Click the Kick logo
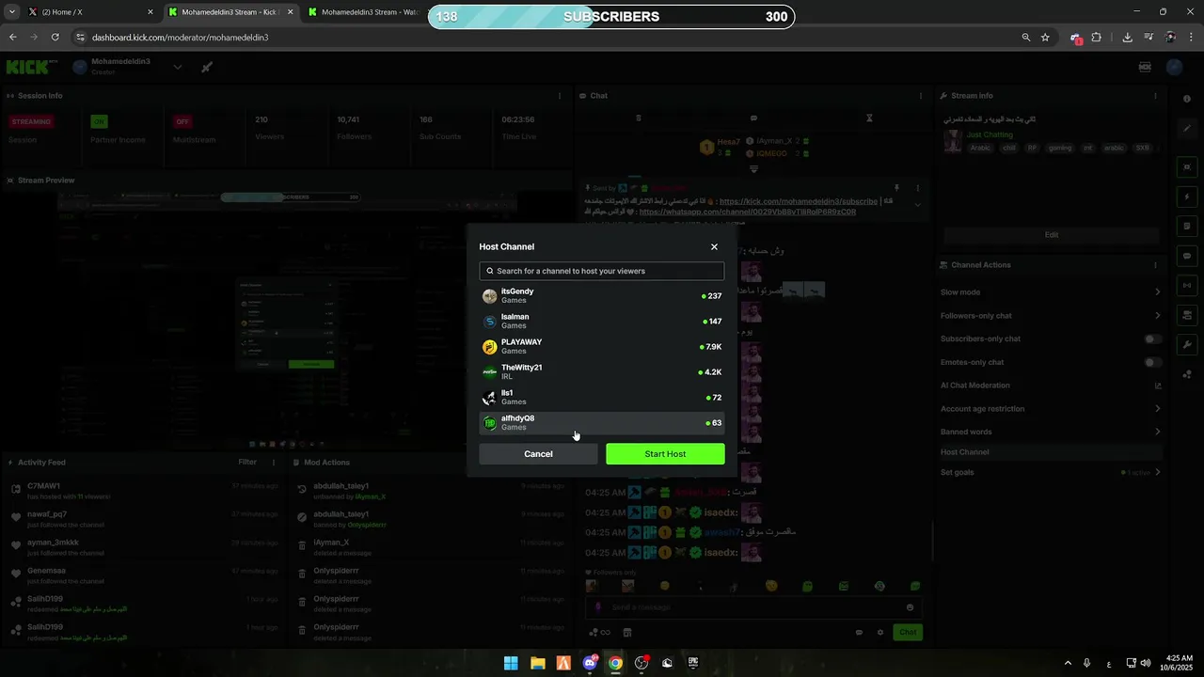The height and width of the screenshot is (677, 1204). (x=32, y=67)
